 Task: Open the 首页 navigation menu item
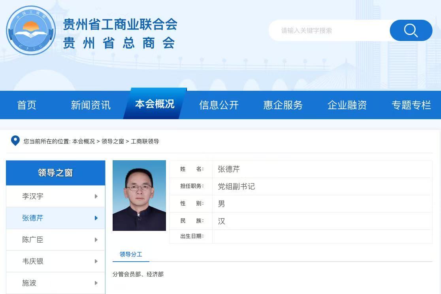tap(26, 105)
